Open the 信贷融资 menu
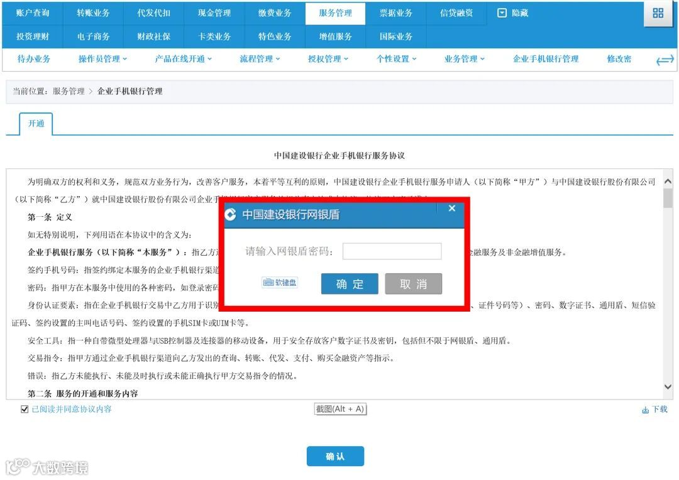The height and width of the screenshot is (480, 679). [x=456, y=13]
